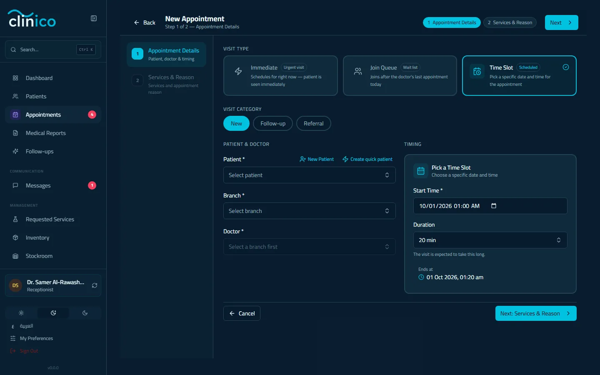Click Cancel button

pyautogui.click(x=242, y=313)
